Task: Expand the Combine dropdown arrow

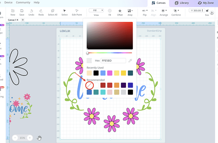Action: [178, 10]
